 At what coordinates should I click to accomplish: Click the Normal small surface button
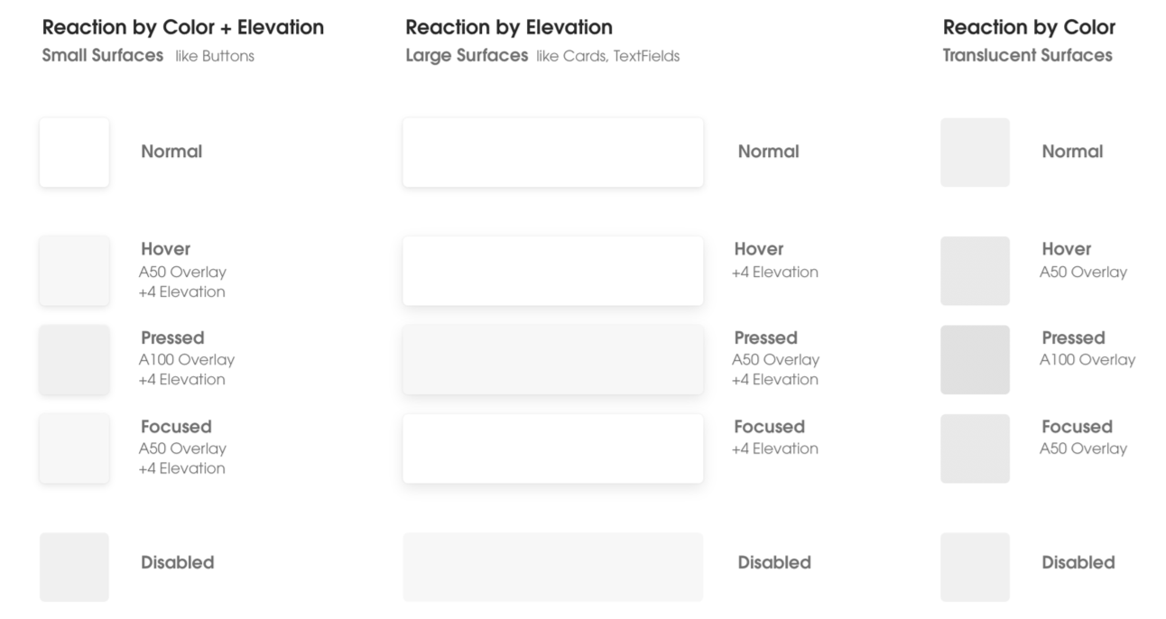pos(74,152)
